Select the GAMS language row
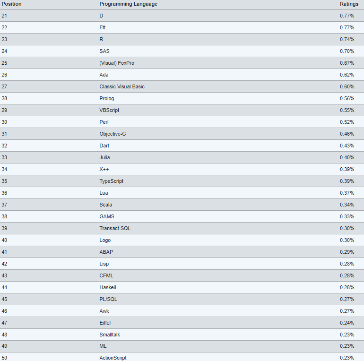364x361 pixels. [106, 216]
